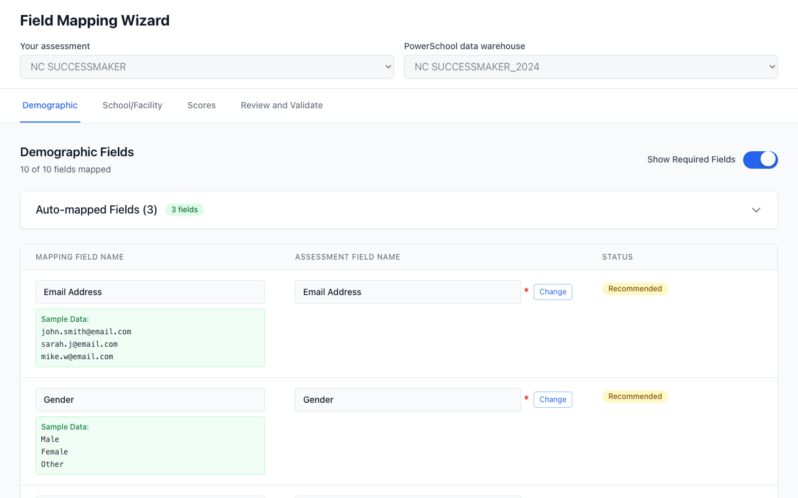The height and width of the screenshot is (498, 798).
Task: Click the Email Address mapping field input
Action: 150,292
